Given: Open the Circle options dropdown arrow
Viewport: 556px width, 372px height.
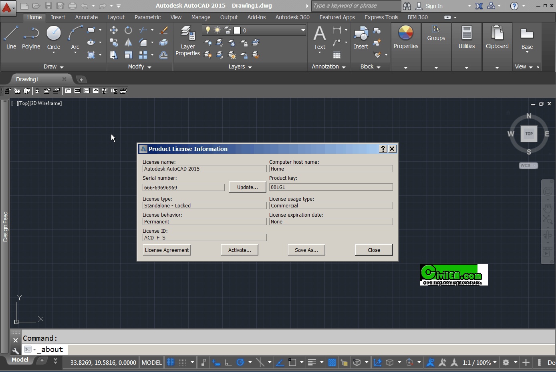Looking at the screenshot, I should point(54,52).
